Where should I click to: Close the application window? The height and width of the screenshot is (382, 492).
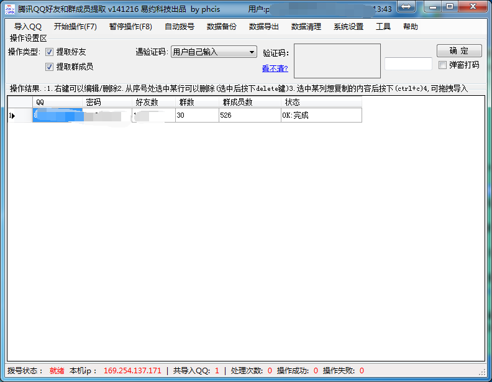click(x=473, y=7)
